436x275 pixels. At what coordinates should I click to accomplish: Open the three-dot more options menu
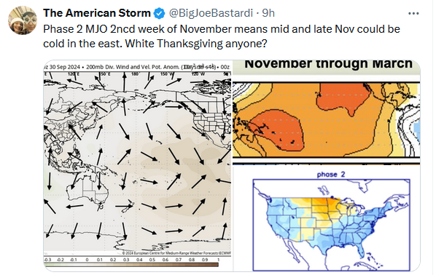click(x=413, y=13)
